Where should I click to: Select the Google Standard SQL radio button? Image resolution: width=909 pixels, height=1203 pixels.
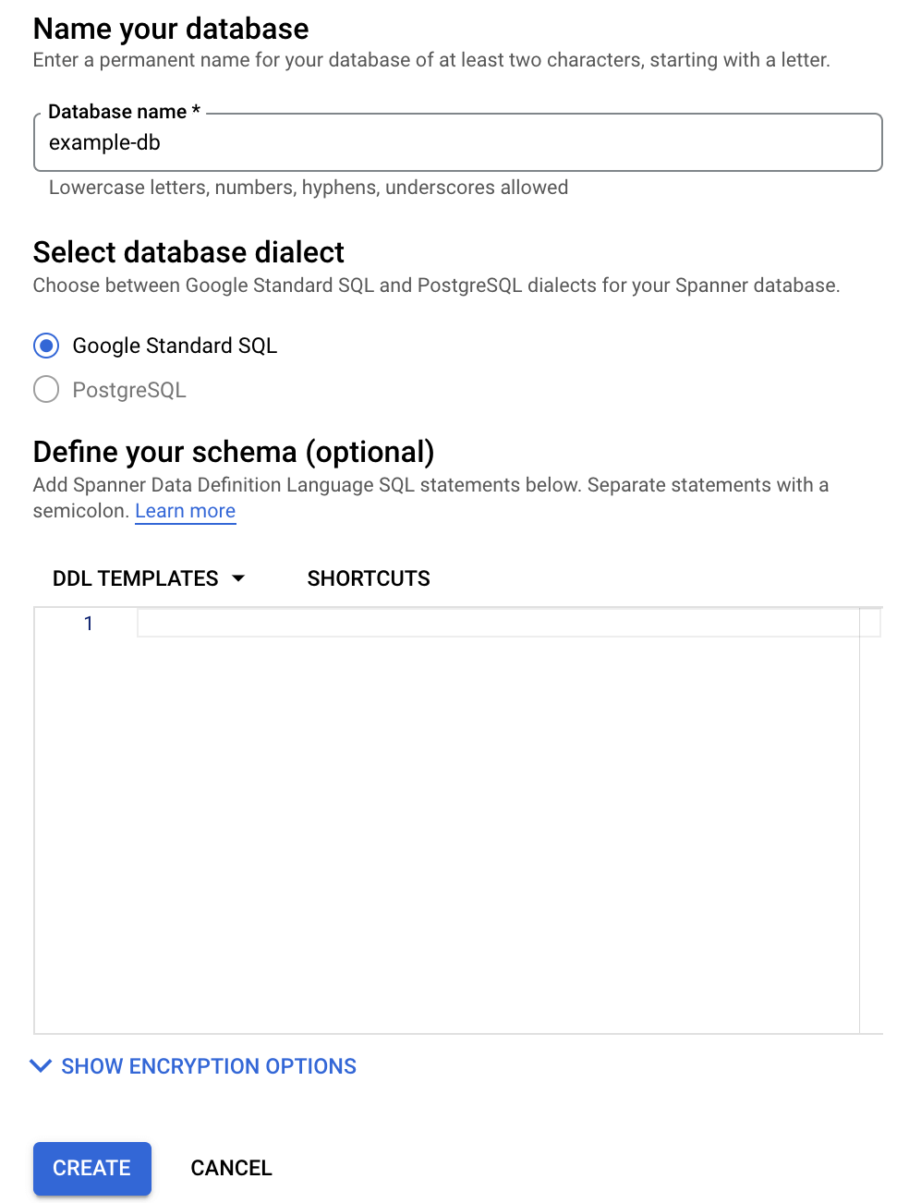(45, 346)
